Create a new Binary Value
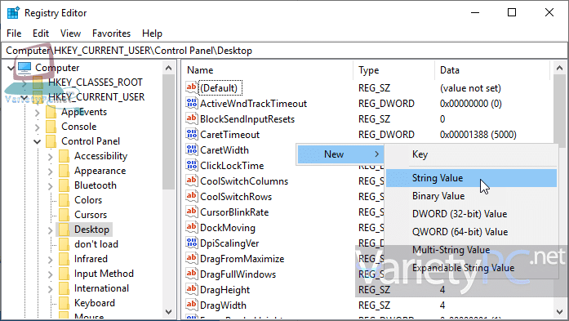This screenshot has height=321, width=569. [471, 196]
